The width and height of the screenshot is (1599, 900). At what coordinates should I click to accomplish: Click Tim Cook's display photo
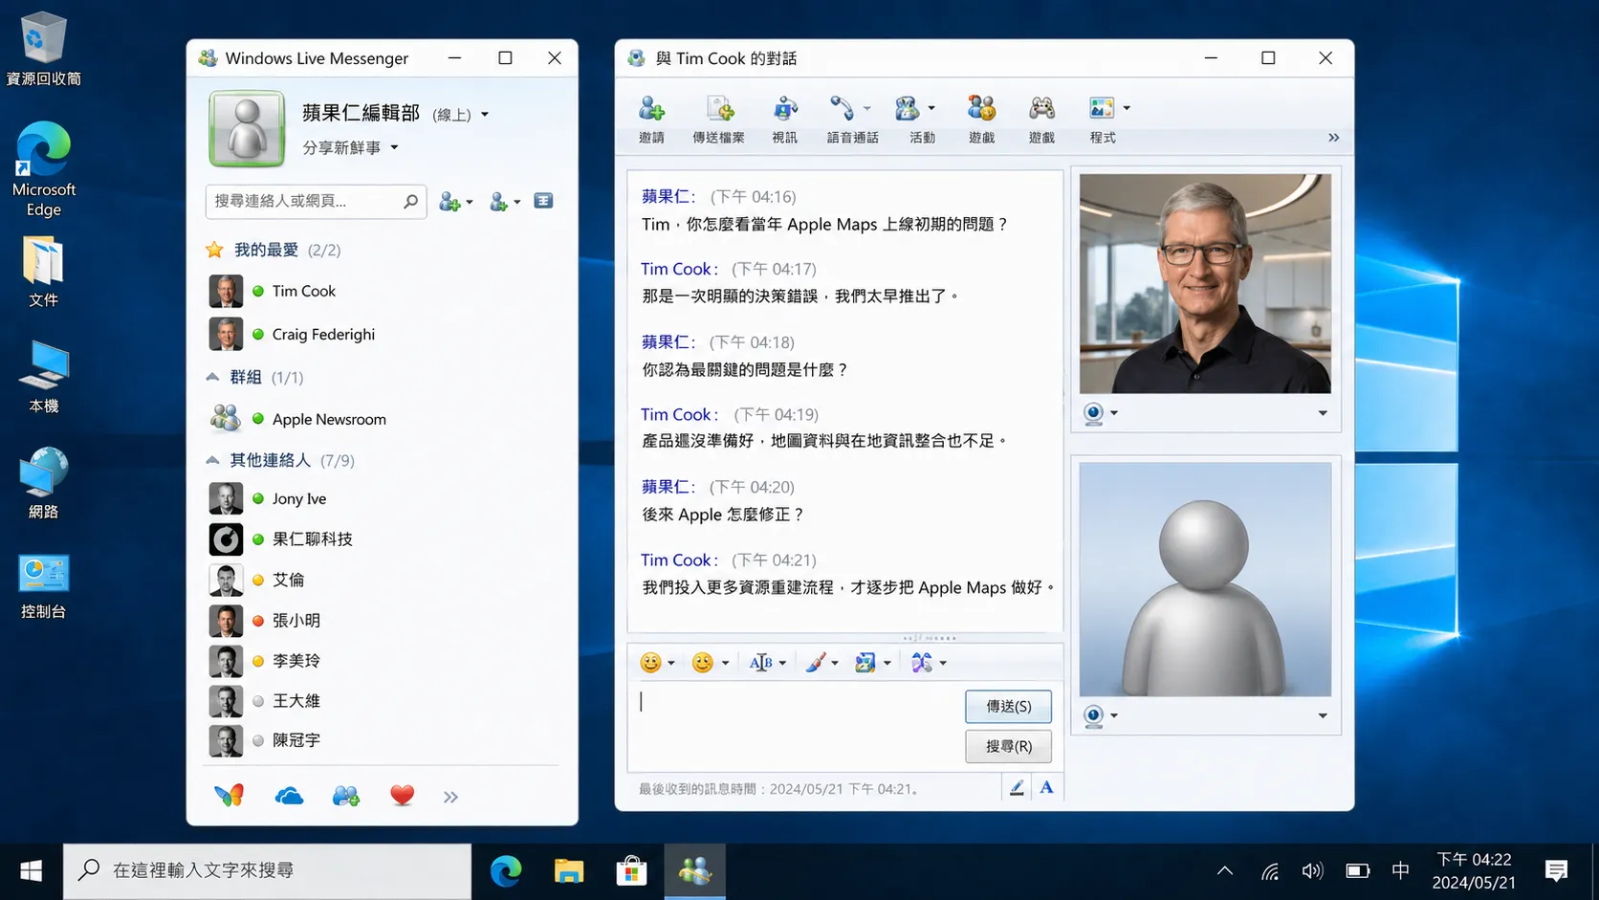(1205, 283)
